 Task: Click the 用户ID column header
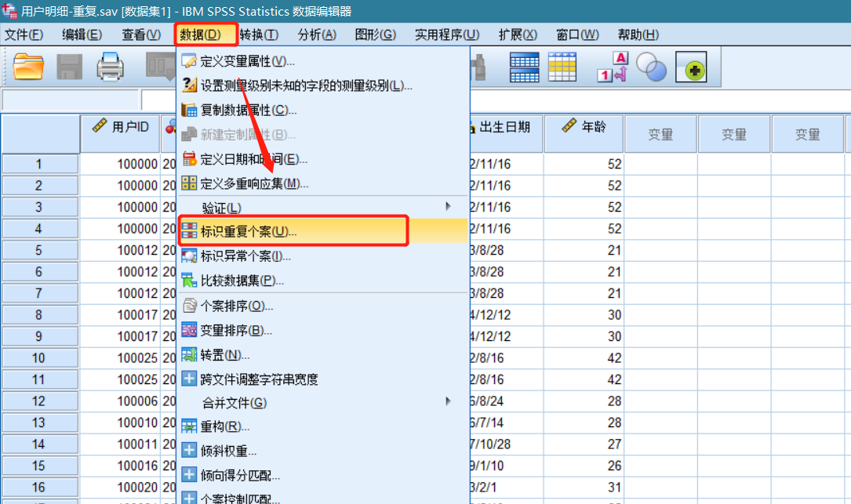point(120,133)
